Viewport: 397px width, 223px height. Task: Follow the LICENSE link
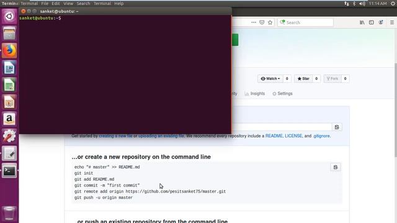click(x=293, y=136)
